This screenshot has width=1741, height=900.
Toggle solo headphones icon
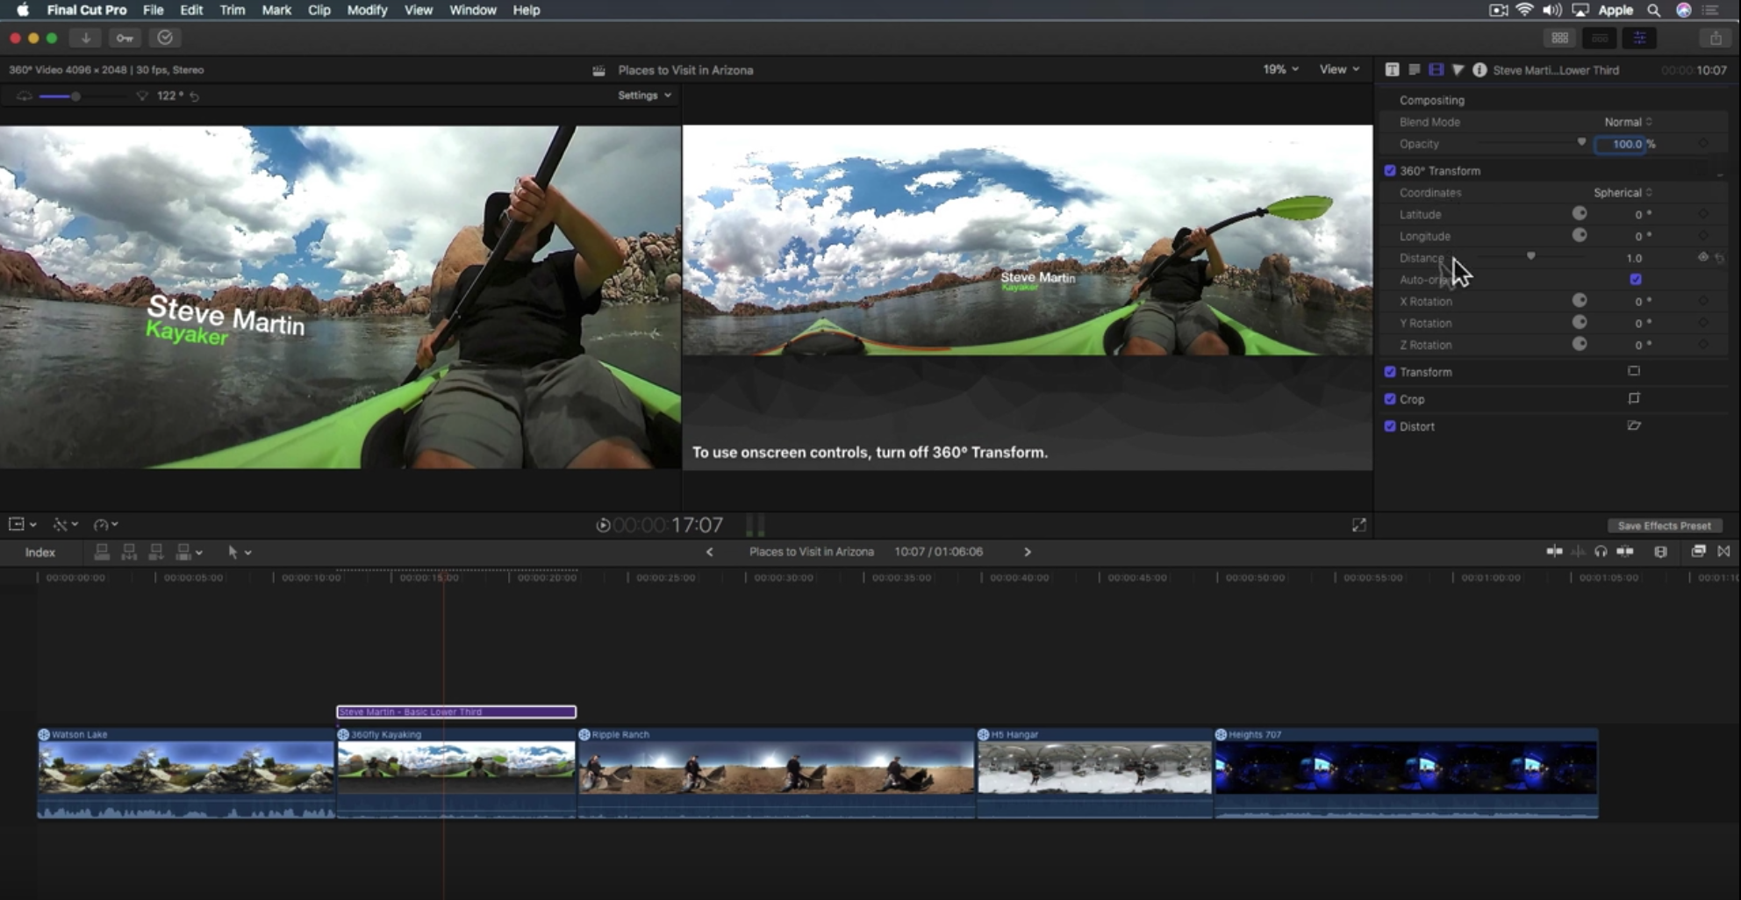pyautogui.click(x=1601, y=551)
